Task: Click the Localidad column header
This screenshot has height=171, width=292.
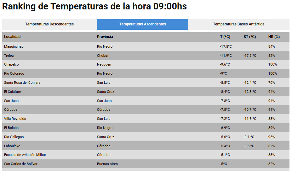Action: [x=12, y=37]
